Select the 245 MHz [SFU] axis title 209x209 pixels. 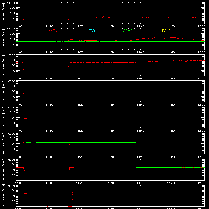pos(3,13)
